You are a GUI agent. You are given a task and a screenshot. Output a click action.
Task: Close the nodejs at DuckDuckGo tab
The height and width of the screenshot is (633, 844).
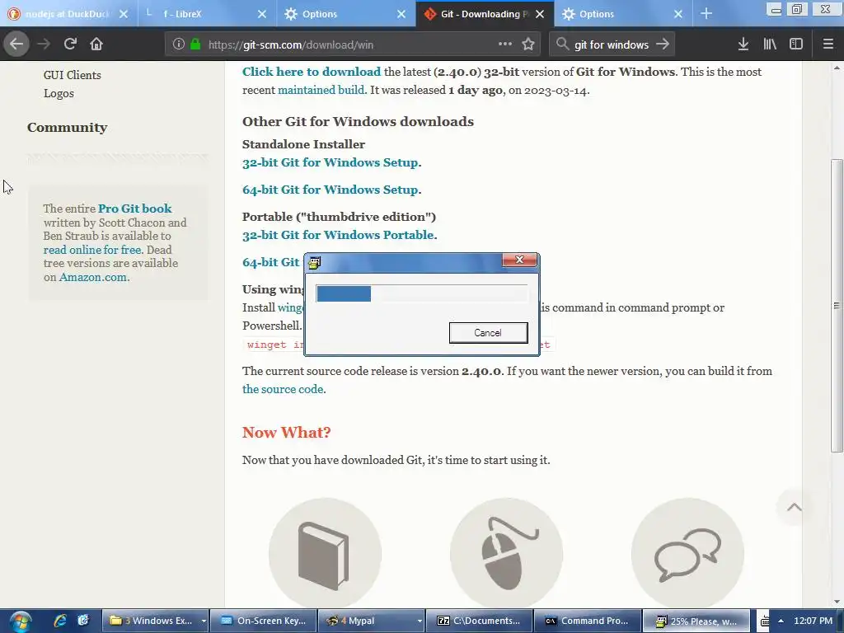[124, 14]
